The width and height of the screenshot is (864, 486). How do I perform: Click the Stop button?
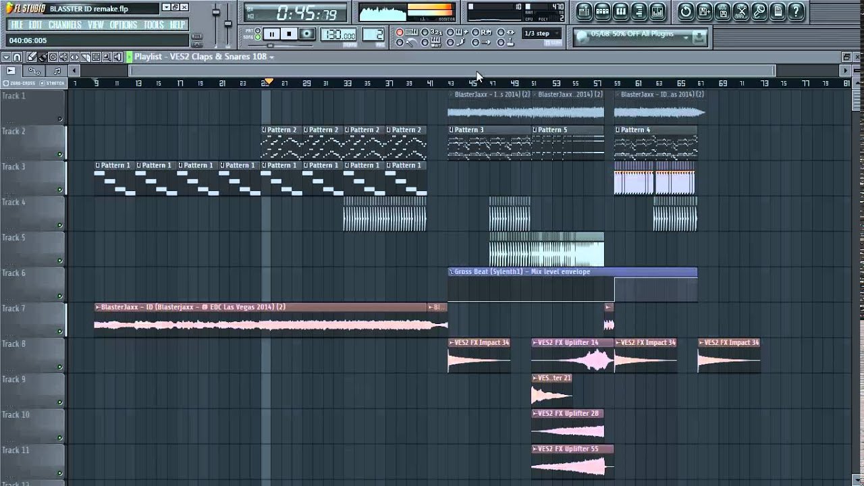click(289, 34)
